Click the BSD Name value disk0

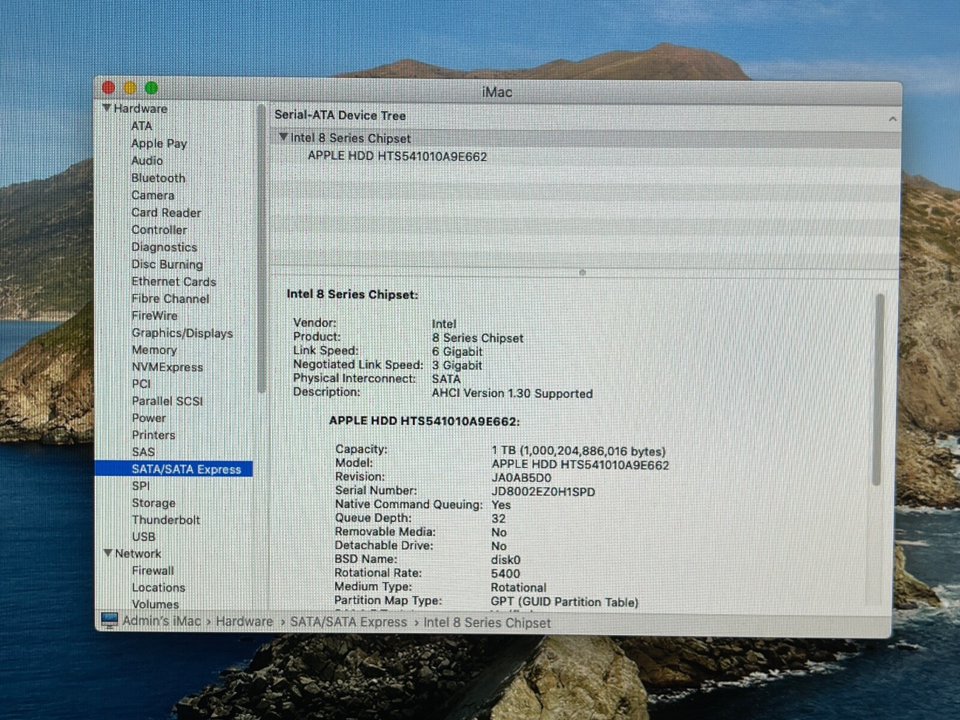click(506, 560)
